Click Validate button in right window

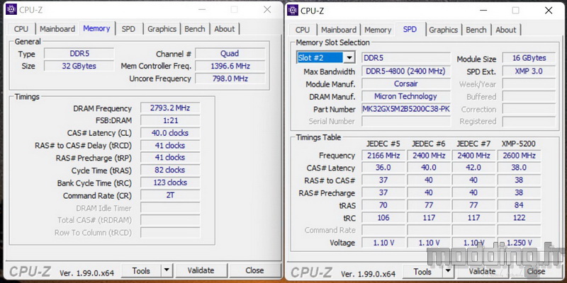(x=482, y=271)
